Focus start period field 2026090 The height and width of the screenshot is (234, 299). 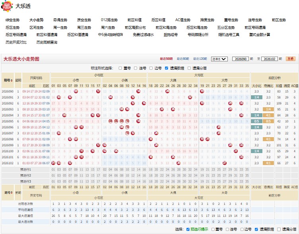(x=241, y=59)
